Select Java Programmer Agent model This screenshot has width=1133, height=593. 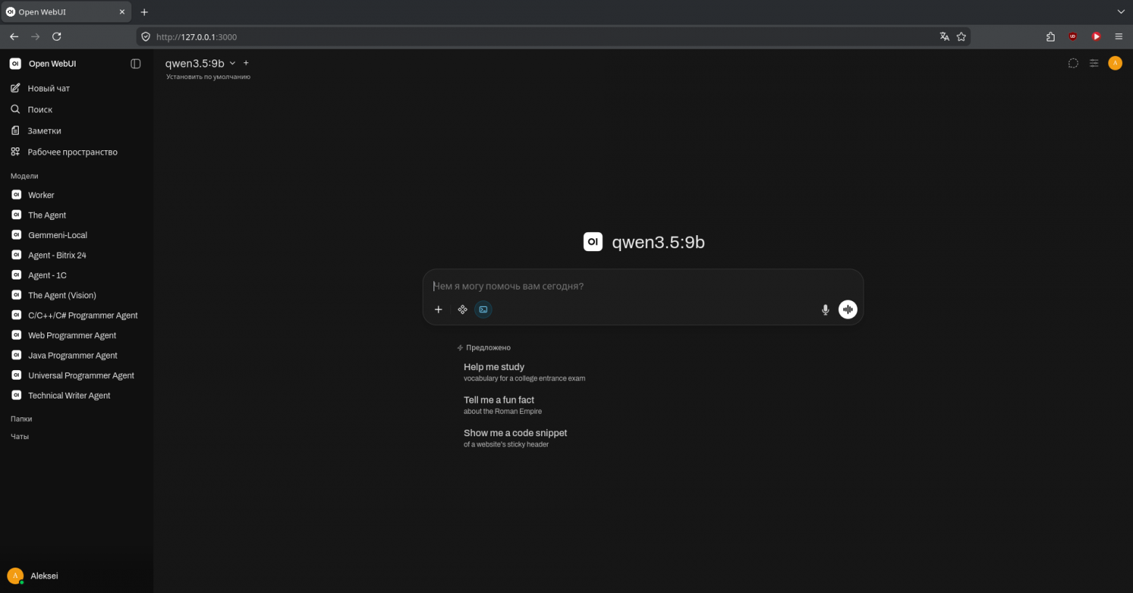[76, 356]
